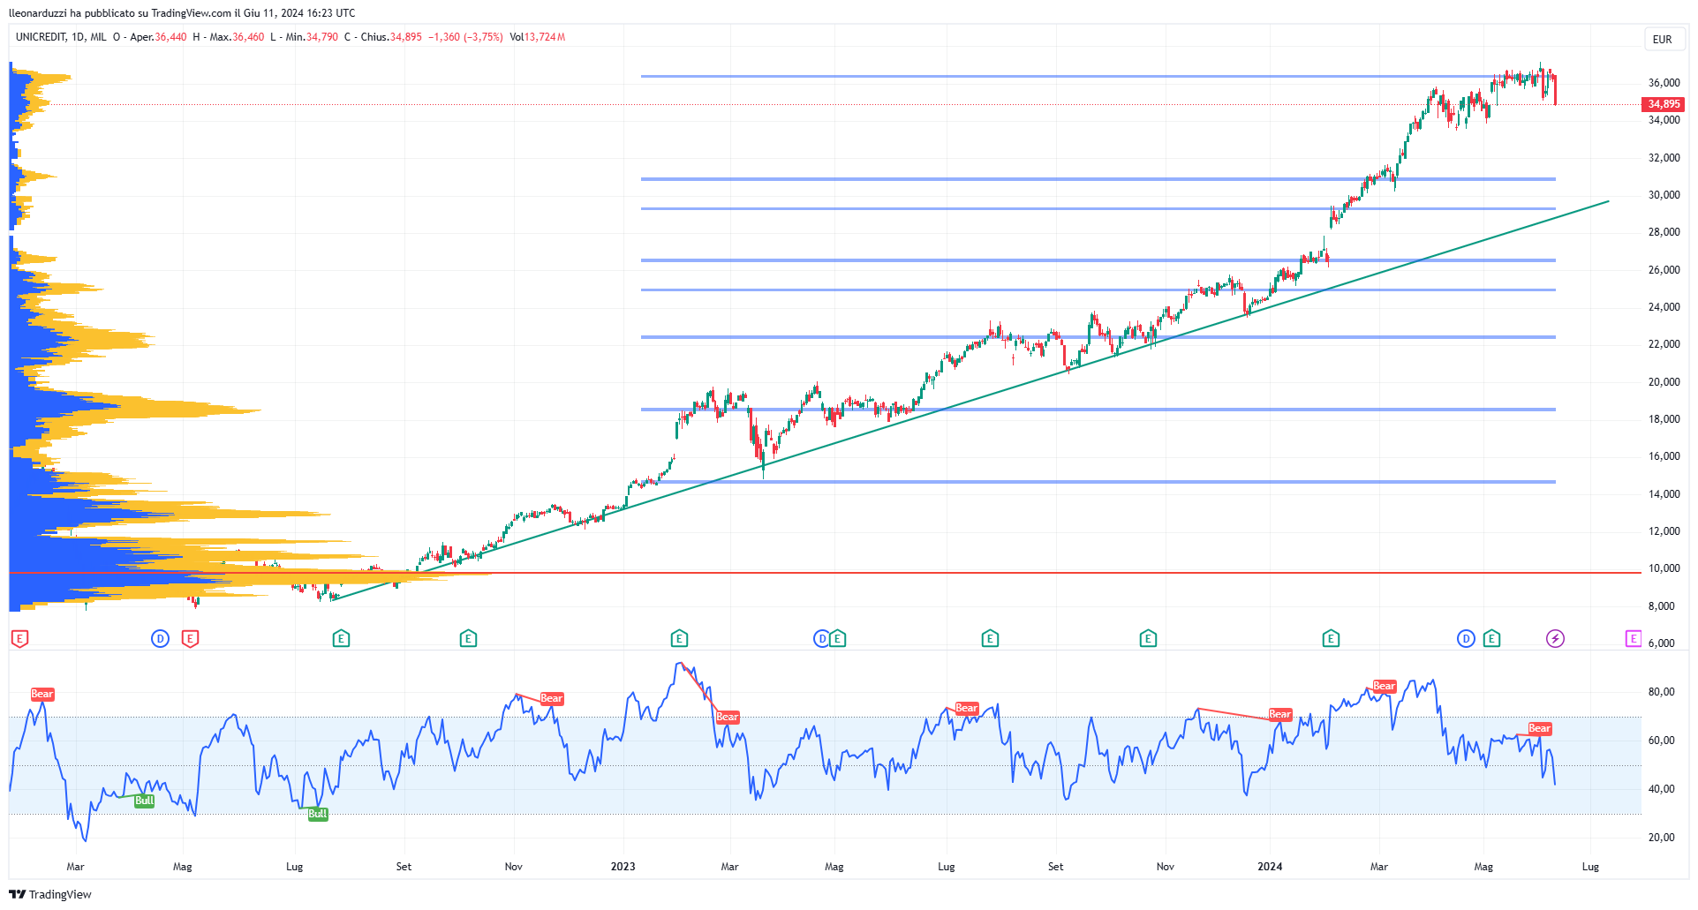
Task: Click the pink upcoming earnings E marker
Action: (x=1634, y=638)
